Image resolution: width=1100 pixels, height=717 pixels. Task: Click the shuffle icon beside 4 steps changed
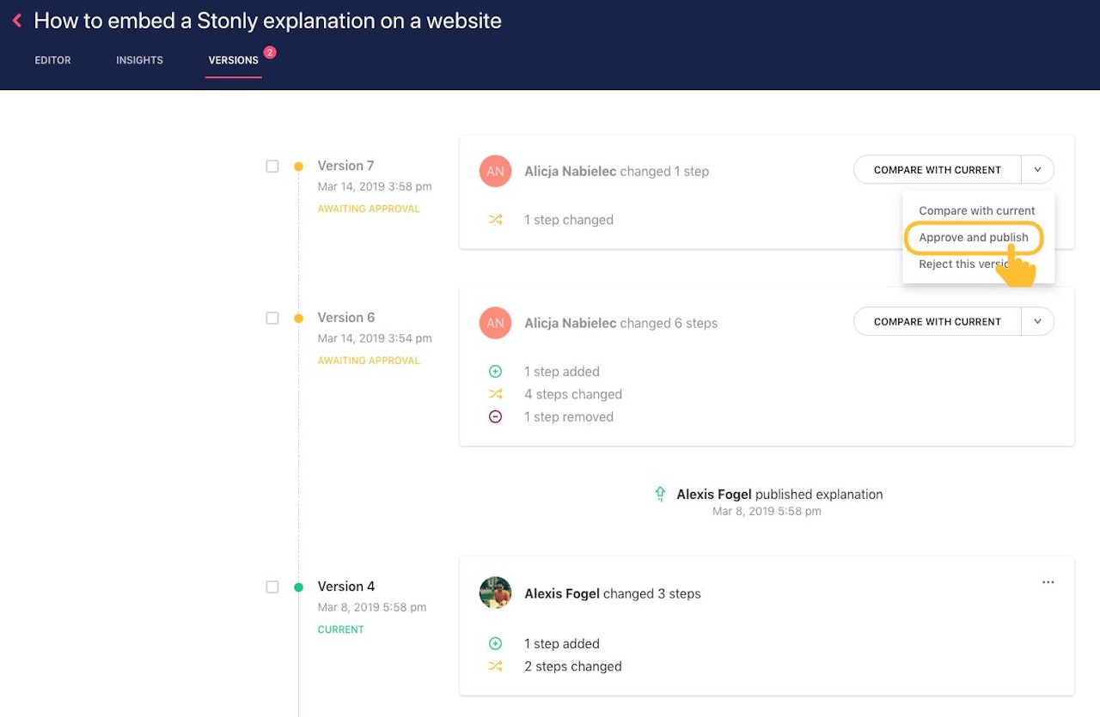(495, 394)
